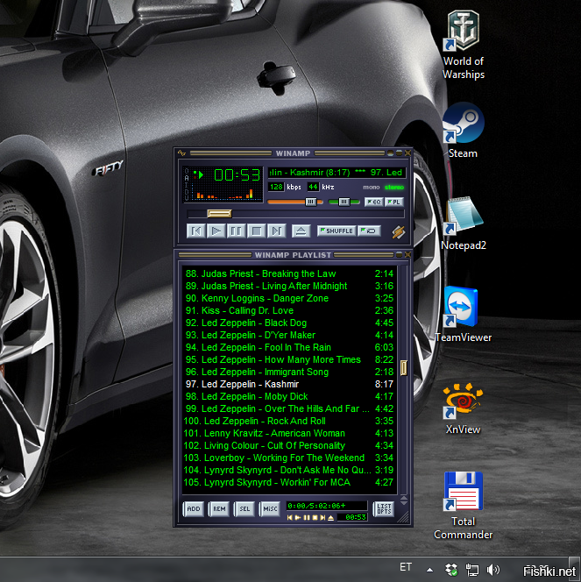Screen dimensions: 581x582
Task: Open the Winamp system menu icon in title bar
Action: tap(181, 153)
